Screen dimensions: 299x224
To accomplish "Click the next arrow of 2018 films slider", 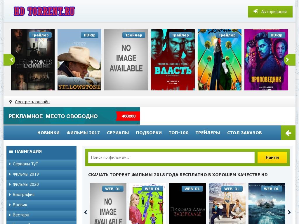I will pyautogui.click(x=289, y=212).
